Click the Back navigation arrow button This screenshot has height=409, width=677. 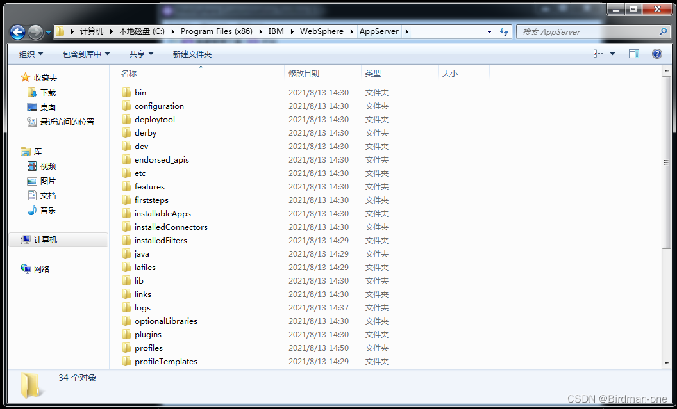coord(17,31)
